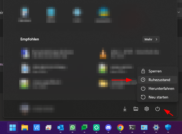Open File Explorer folder icon in Start footer
This screenshot has width=182, height=134.
click(x=136, y=109)
